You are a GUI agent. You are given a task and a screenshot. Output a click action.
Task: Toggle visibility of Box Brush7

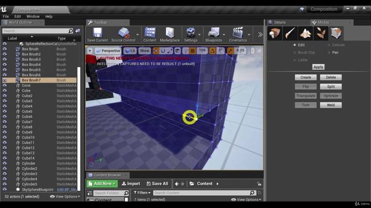point(5,80)
